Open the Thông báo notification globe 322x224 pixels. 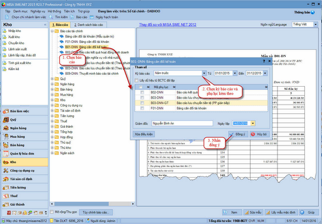click(x=312, y=12)
